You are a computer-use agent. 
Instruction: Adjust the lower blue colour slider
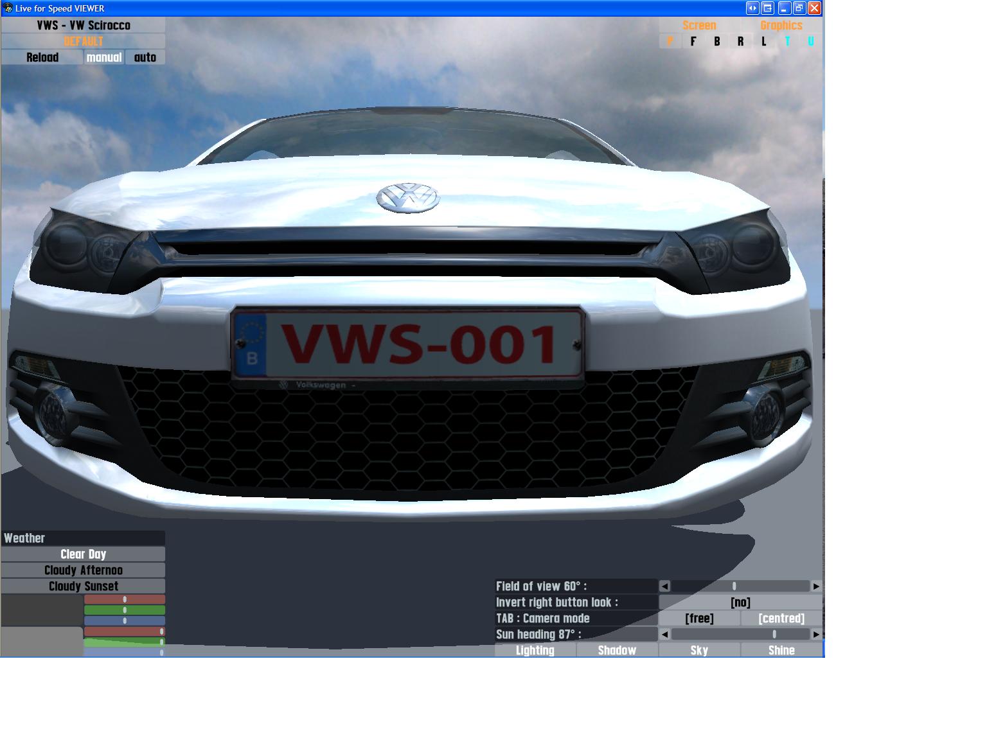click(125, 653)
